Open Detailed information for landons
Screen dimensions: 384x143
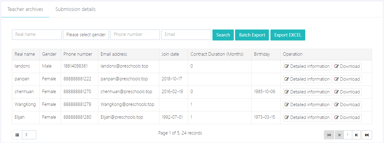click(307, 66)
